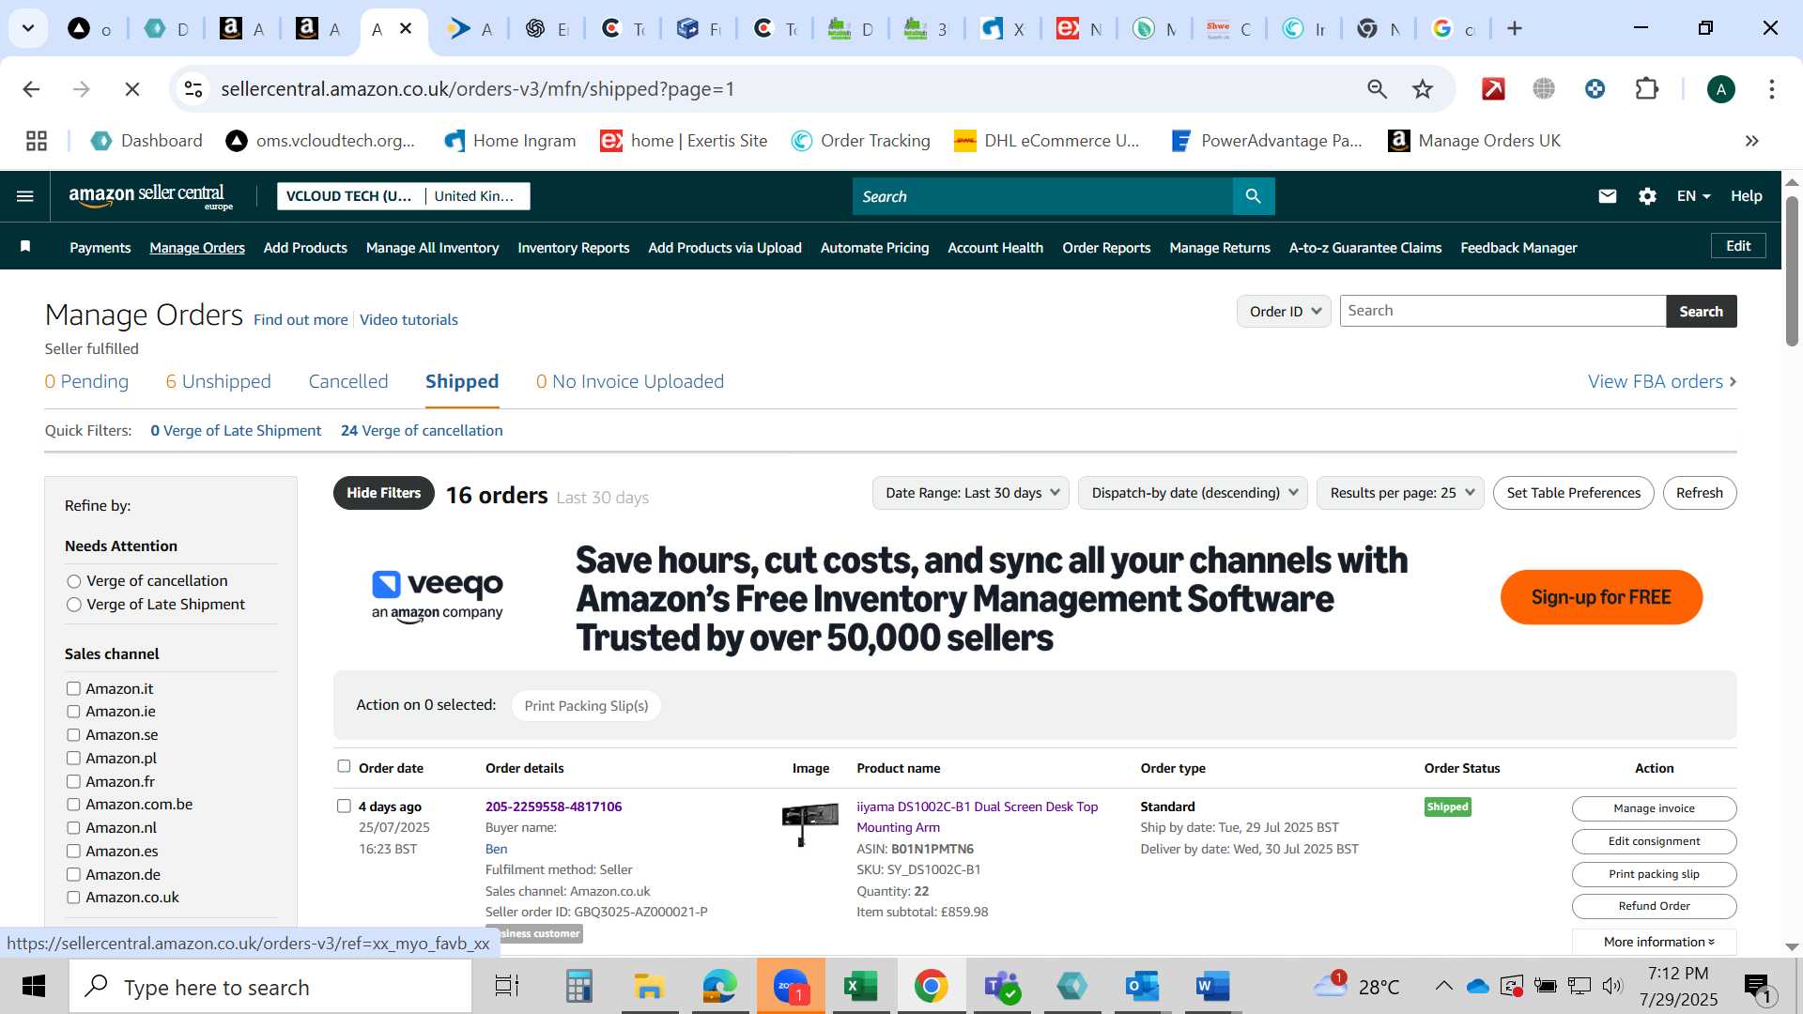Viewport: 1803px width, 1014px height.
Task: Open order link 205-2259558-4817106
Action: (x=553, y=807)
